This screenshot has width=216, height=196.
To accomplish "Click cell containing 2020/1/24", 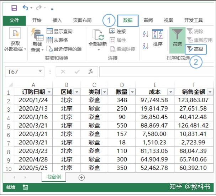I will (33, 100).
